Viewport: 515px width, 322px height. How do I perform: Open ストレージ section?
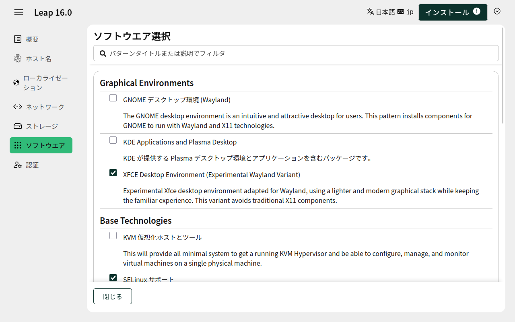coord(41,126)
